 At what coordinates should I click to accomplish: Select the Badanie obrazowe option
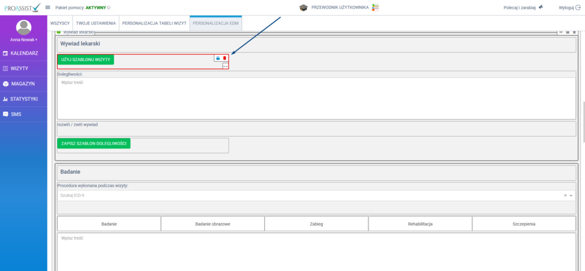click(x=213, y=224)
